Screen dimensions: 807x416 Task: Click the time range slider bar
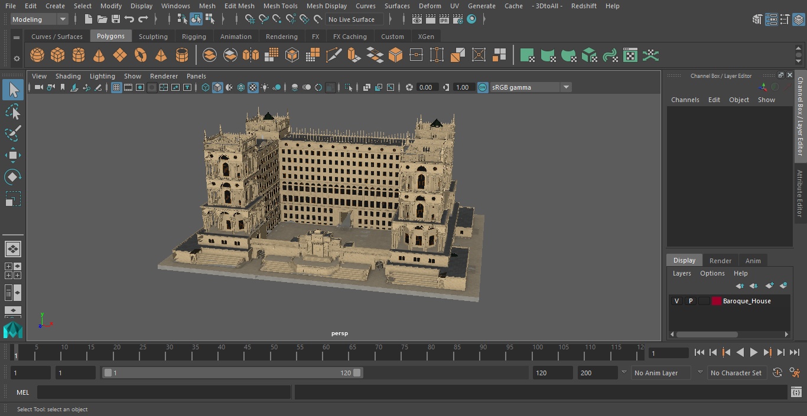pyautogui.click(x=232, y=373)
